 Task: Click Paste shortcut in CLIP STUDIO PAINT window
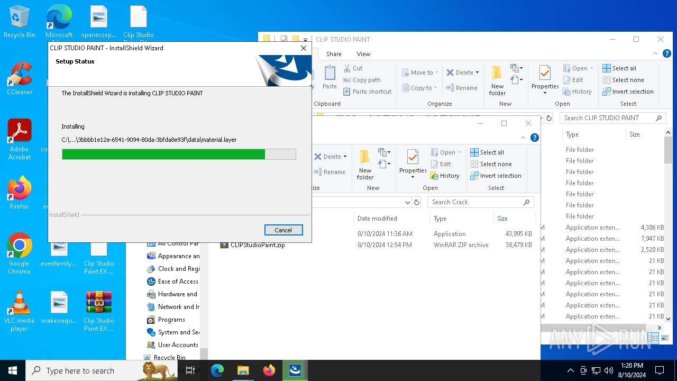367,92
